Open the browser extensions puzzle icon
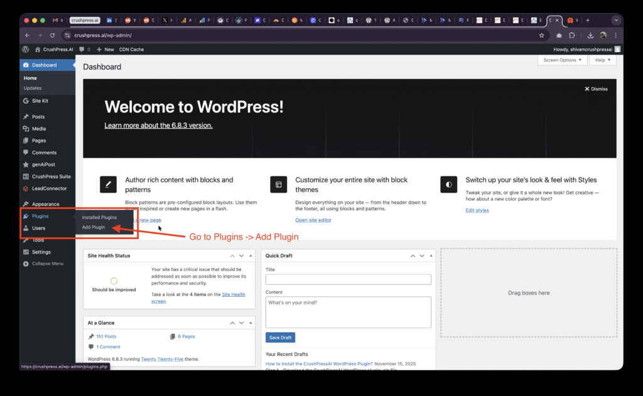The height and width of the screenshot is (396, 643). (x=572, y=35)
